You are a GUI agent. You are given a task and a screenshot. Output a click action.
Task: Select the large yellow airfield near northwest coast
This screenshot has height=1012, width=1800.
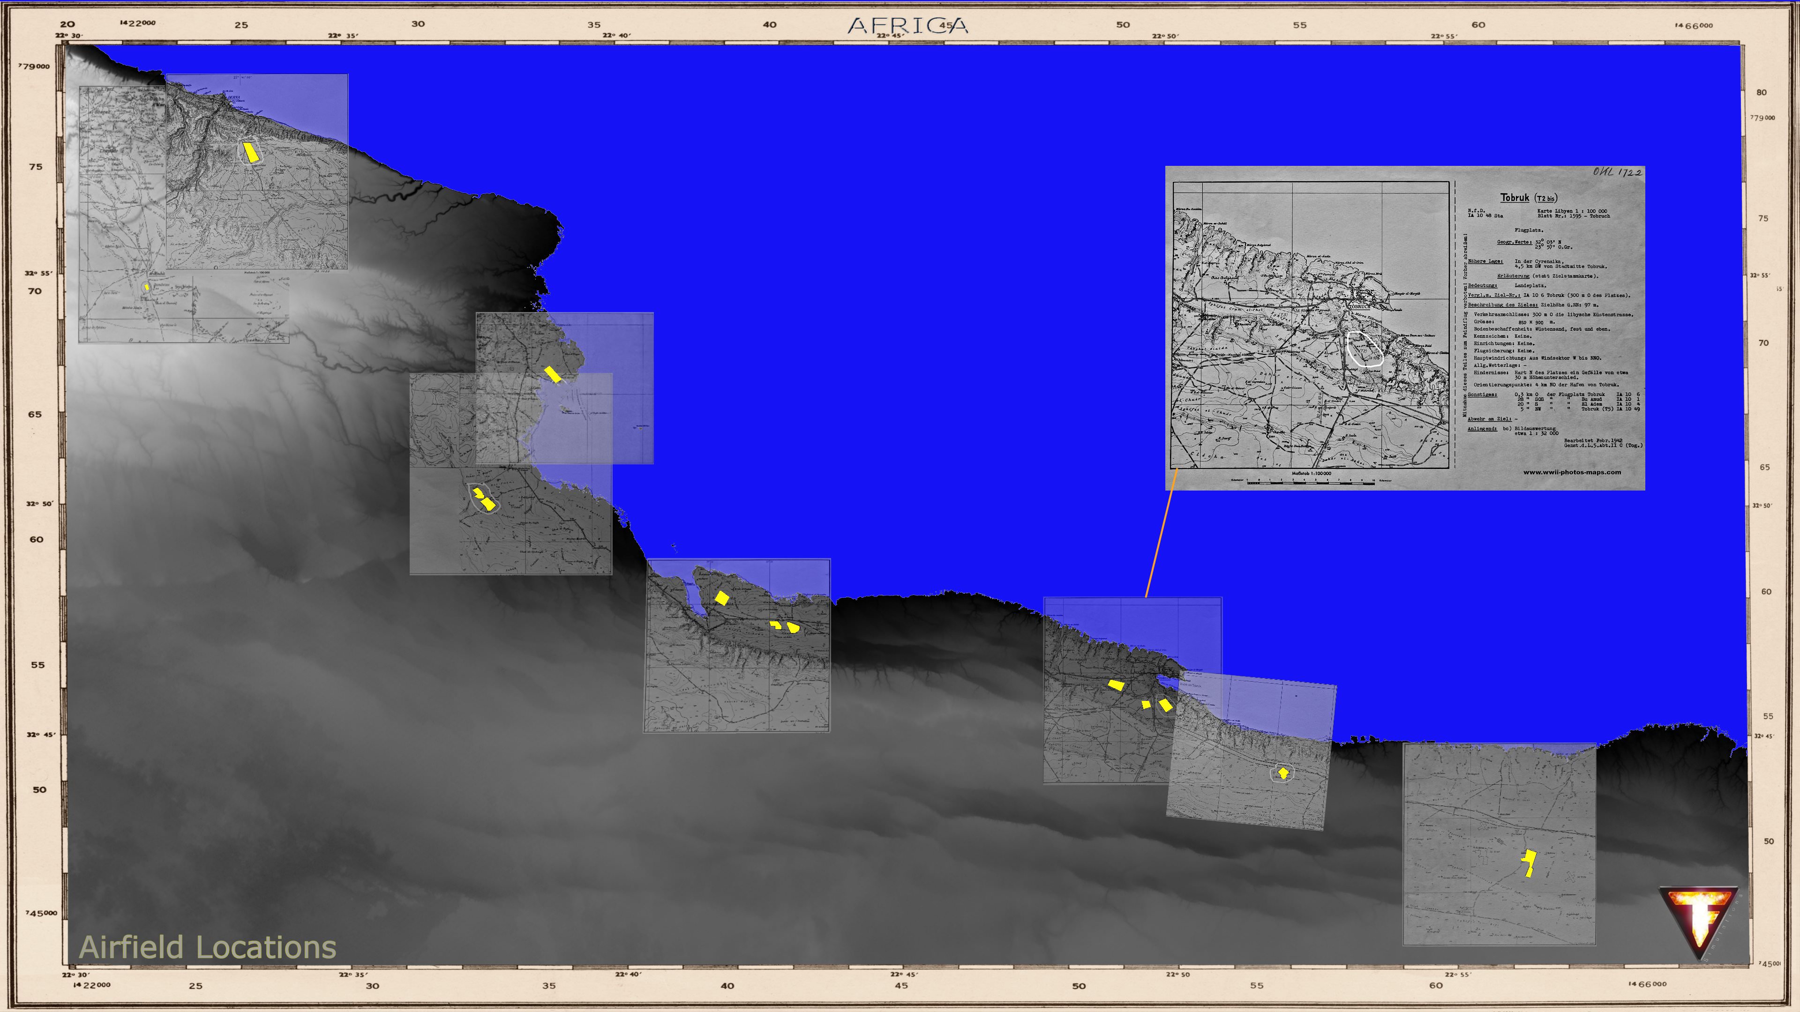[x=251, y=151]
